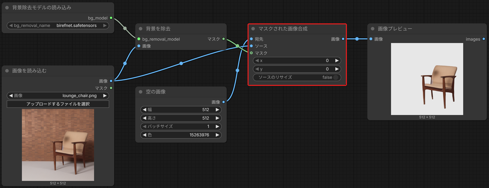Screen dimensions: 489x188
Task: Collapse the 画像を読み込む node using its title dot
Action: (7, 71)
